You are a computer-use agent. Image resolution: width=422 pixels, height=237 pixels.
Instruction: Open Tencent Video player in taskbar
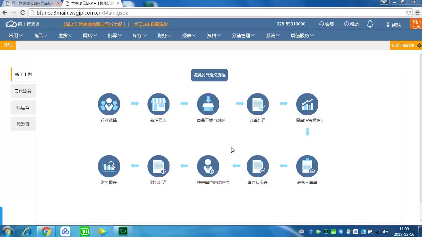103,231
